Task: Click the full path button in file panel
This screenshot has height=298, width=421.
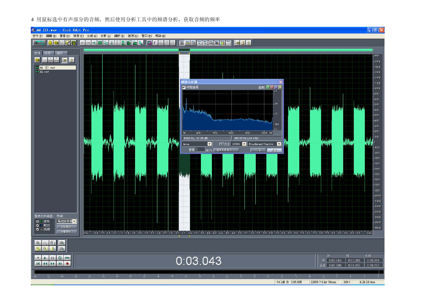Action: coord(67,232)
